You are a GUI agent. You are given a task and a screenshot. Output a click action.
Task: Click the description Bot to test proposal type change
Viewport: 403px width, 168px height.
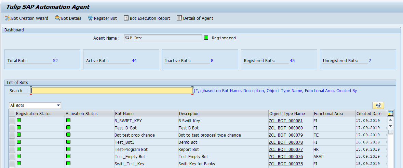tap(223, 135)
